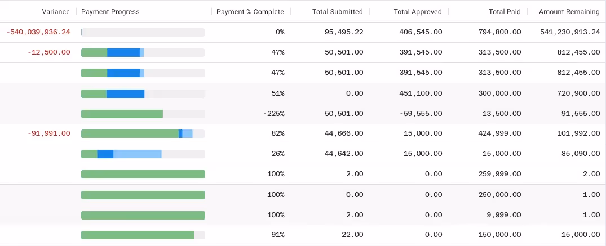Click the Amount Remaining column header

pos(569,12)
